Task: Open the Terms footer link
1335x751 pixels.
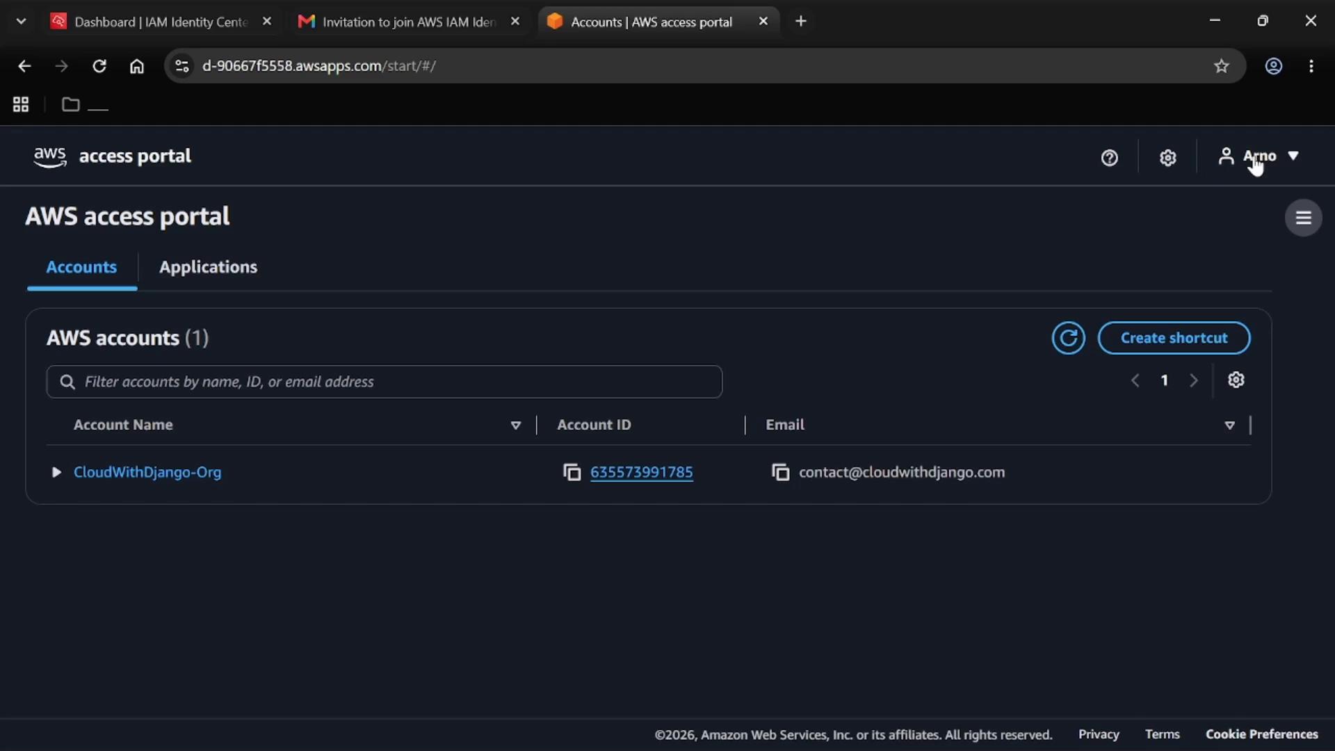Action: click(x=1162, y=734)
